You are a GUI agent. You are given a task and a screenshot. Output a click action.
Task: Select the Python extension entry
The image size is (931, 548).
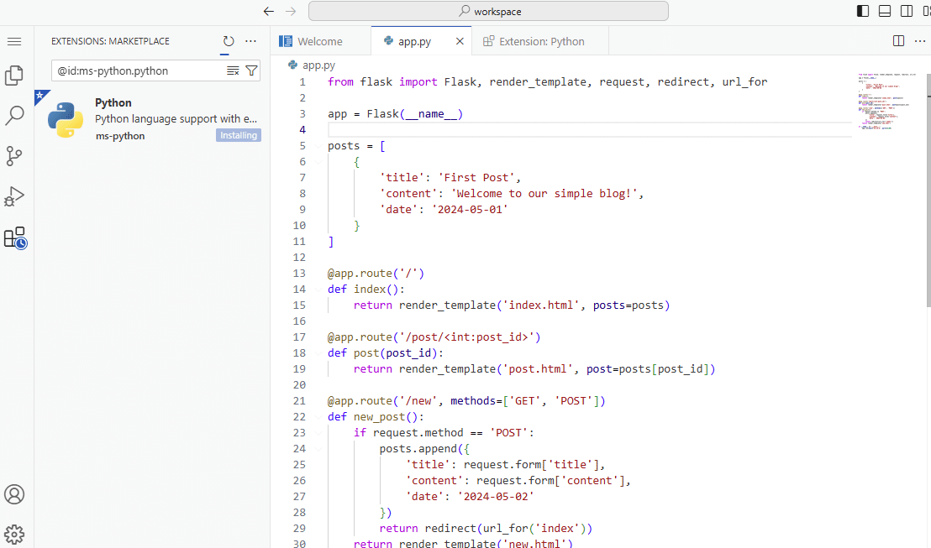(x=152, y=118)
